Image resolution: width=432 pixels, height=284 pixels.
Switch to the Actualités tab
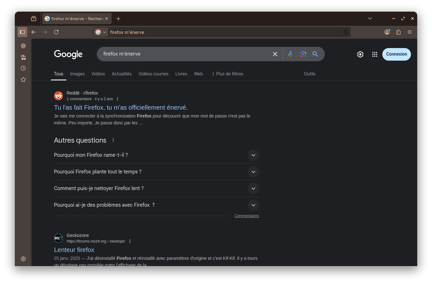(122, 74)
